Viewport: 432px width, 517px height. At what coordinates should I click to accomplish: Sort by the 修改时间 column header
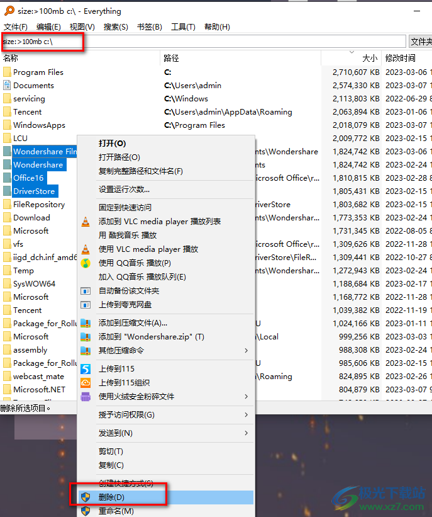[x=407, y=58]
